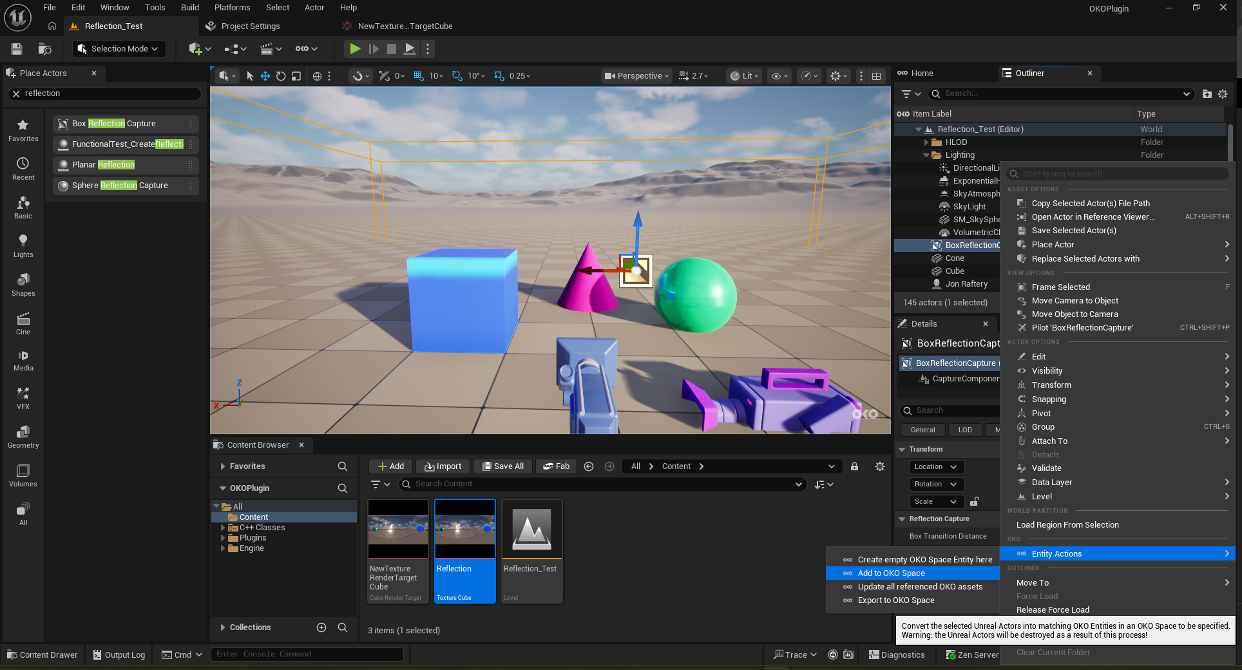The width and height of the screenshot is (1242, 670).
Task: Open the Rotation type dropdown in Details
Action: 936,484
